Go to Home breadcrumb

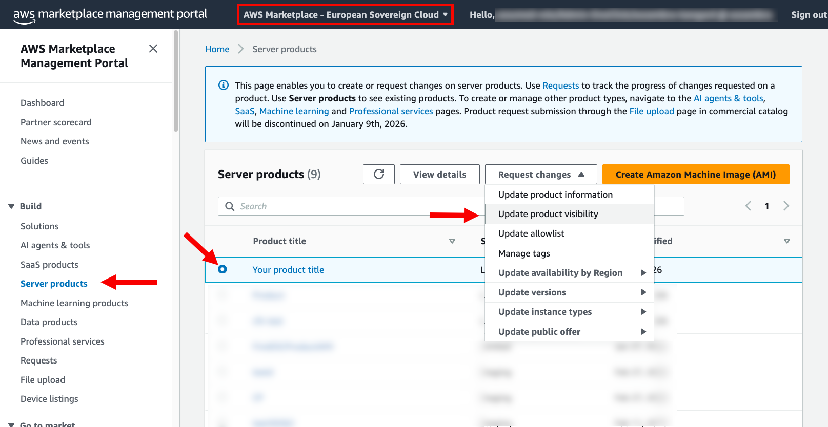217,49
